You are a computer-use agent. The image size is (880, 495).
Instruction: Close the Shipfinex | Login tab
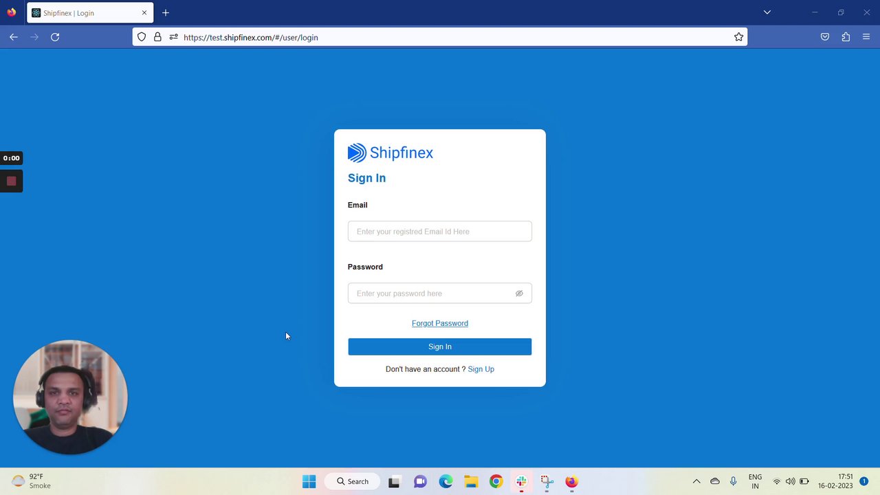[144, 12]
